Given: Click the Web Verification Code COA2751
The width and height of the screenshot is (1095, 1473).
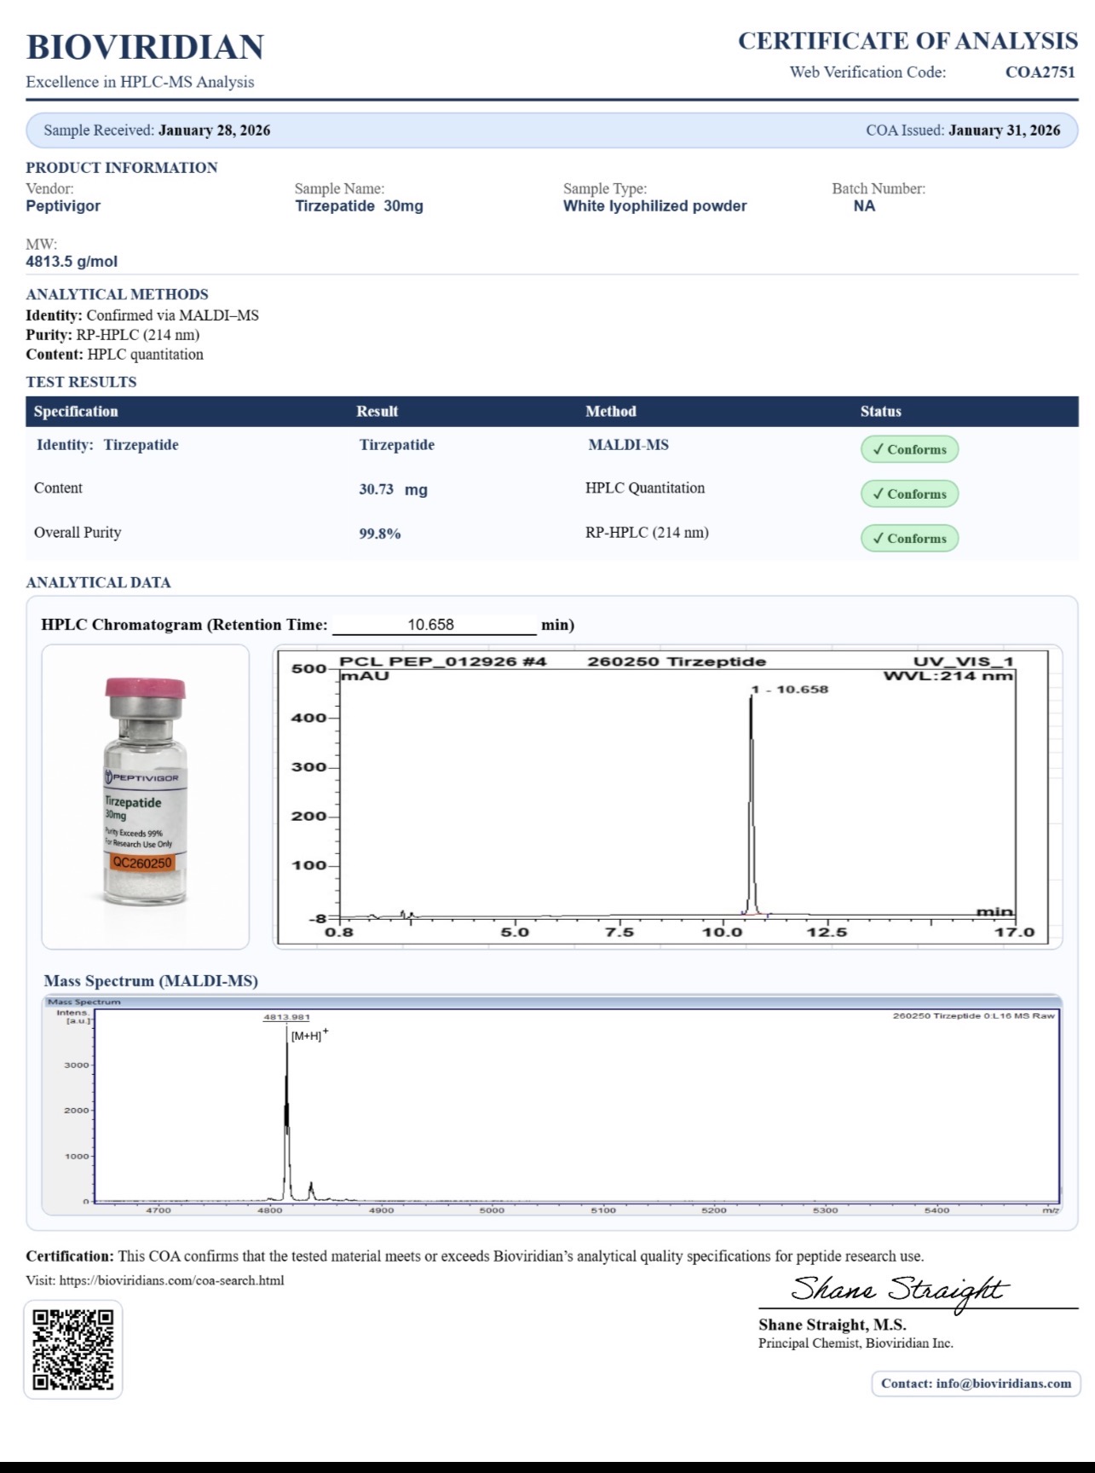Looking at the screenshot, I should point(1040,72).
